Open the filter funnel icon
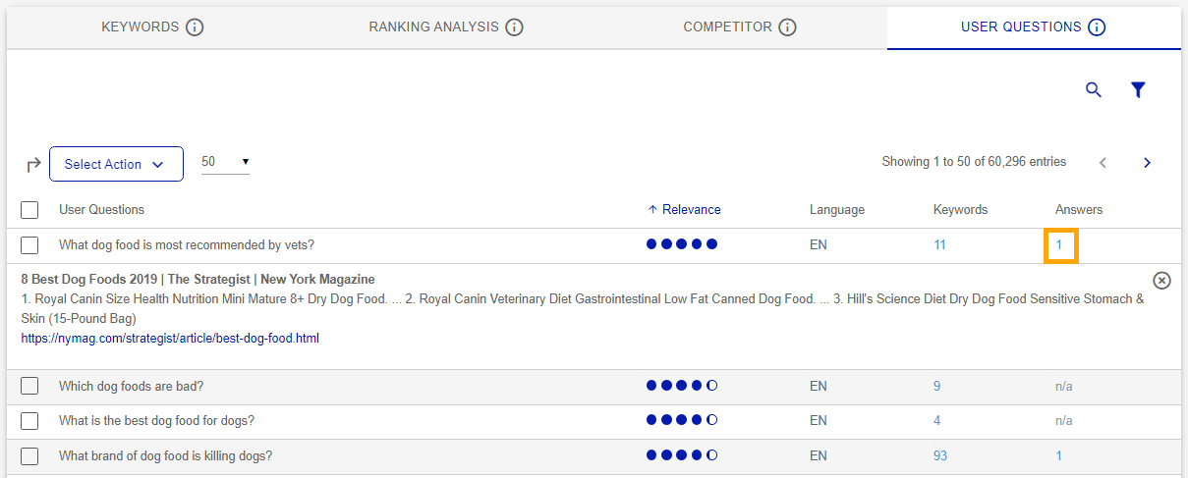This screenshot has height=478, width=1188. coord(1138,90)
